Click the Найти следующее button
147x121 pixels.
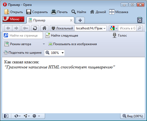[62, 35]
